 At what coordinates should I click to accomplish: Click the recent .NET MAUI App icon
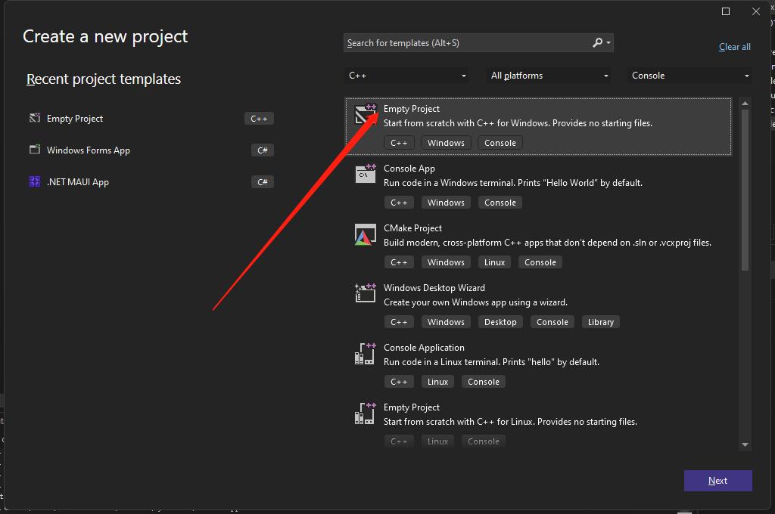[x=35, y=181]
